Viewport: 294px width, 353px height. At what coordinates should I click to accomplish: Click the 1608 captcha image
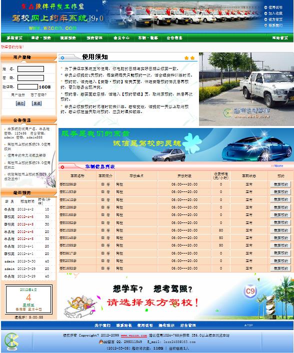tap(44, 87)
